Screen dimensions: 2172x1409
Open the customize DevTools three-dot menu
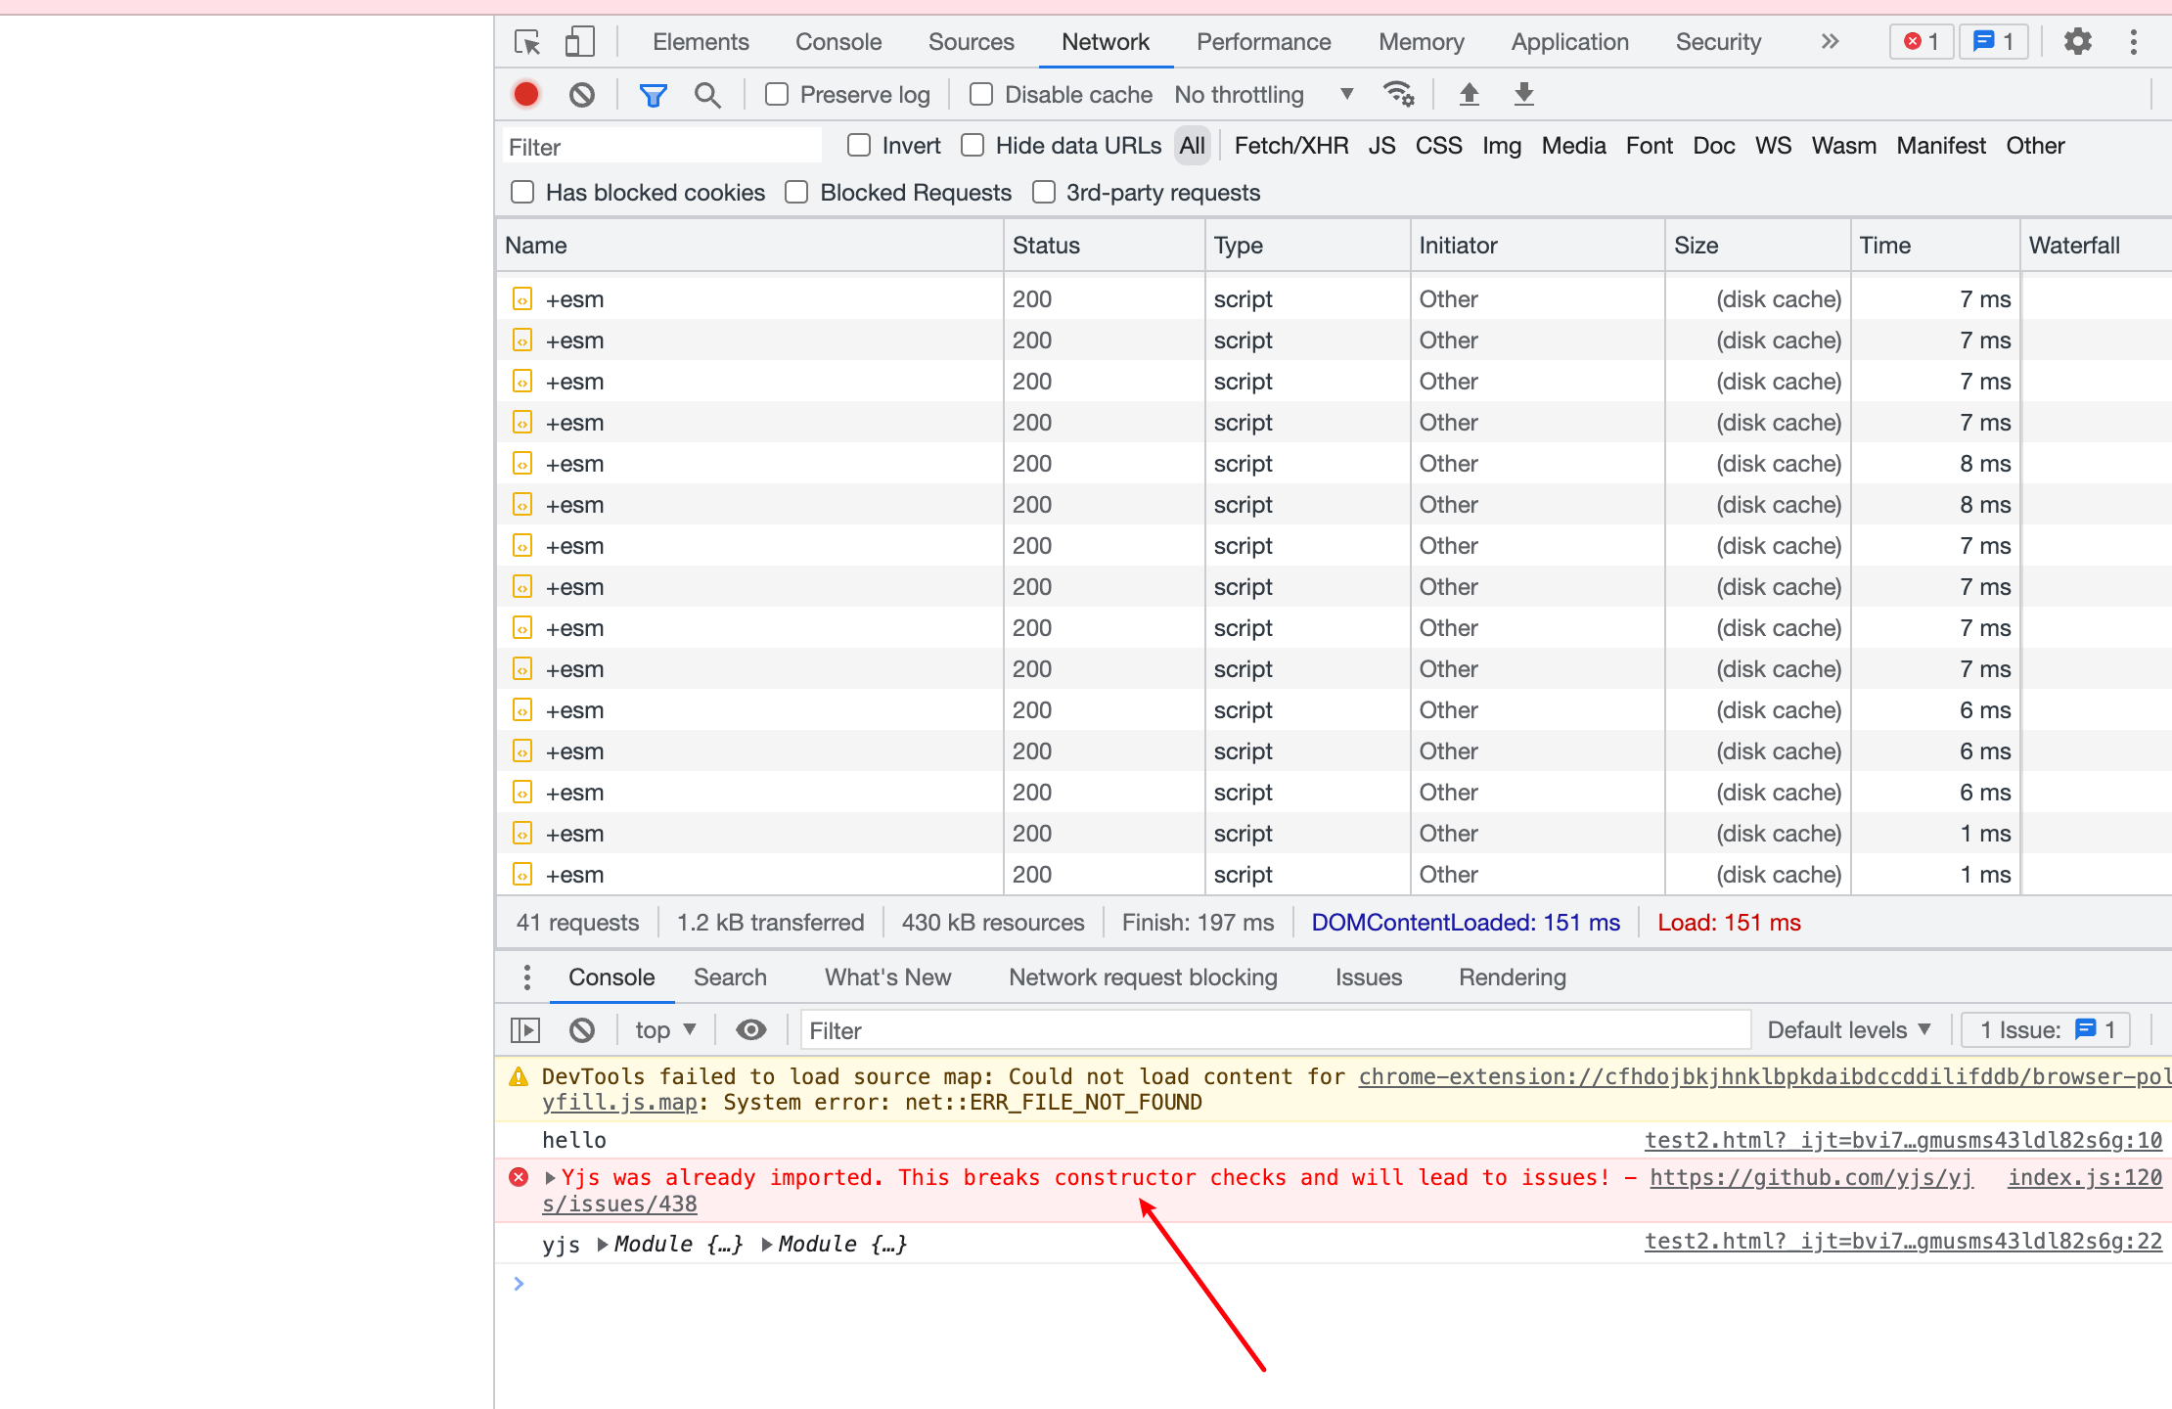[2134, 42]
